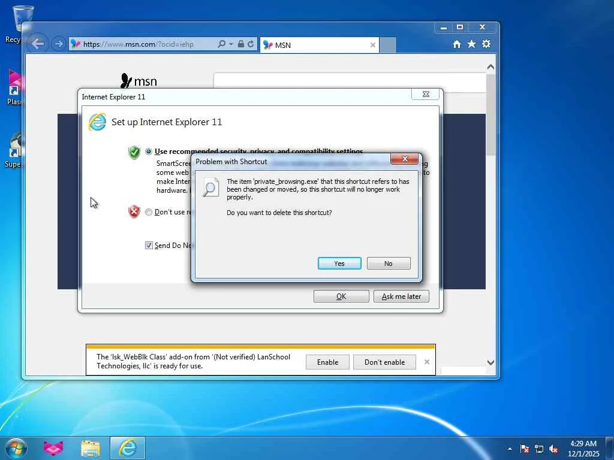Click the page vertical scrollbar thumb
This screenshot has height=460, width=614.
tap(490, 114)
